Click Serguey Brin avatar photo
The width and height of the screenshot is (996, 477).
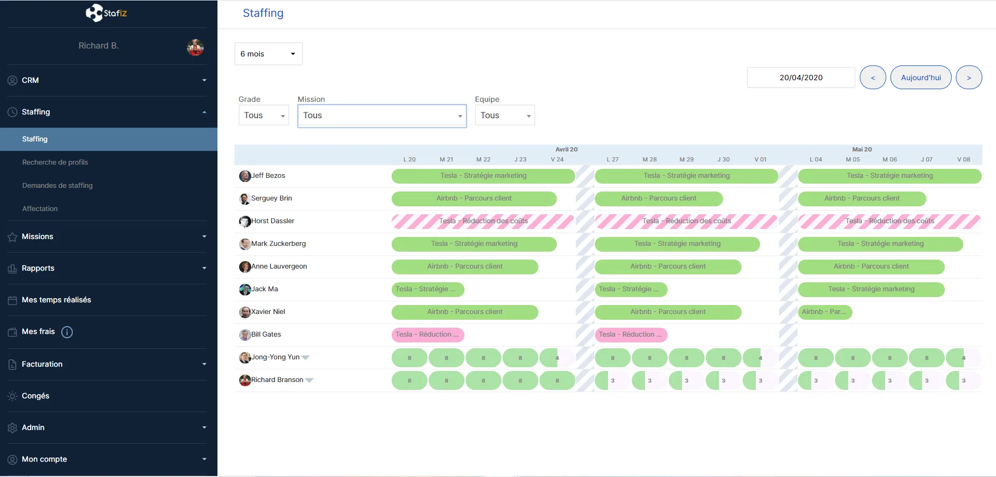click(245, 199)
